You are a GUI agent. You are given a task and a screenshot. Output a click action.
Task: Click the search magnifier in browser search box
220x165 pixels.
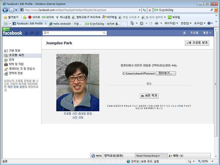click(x=212, y=10)
